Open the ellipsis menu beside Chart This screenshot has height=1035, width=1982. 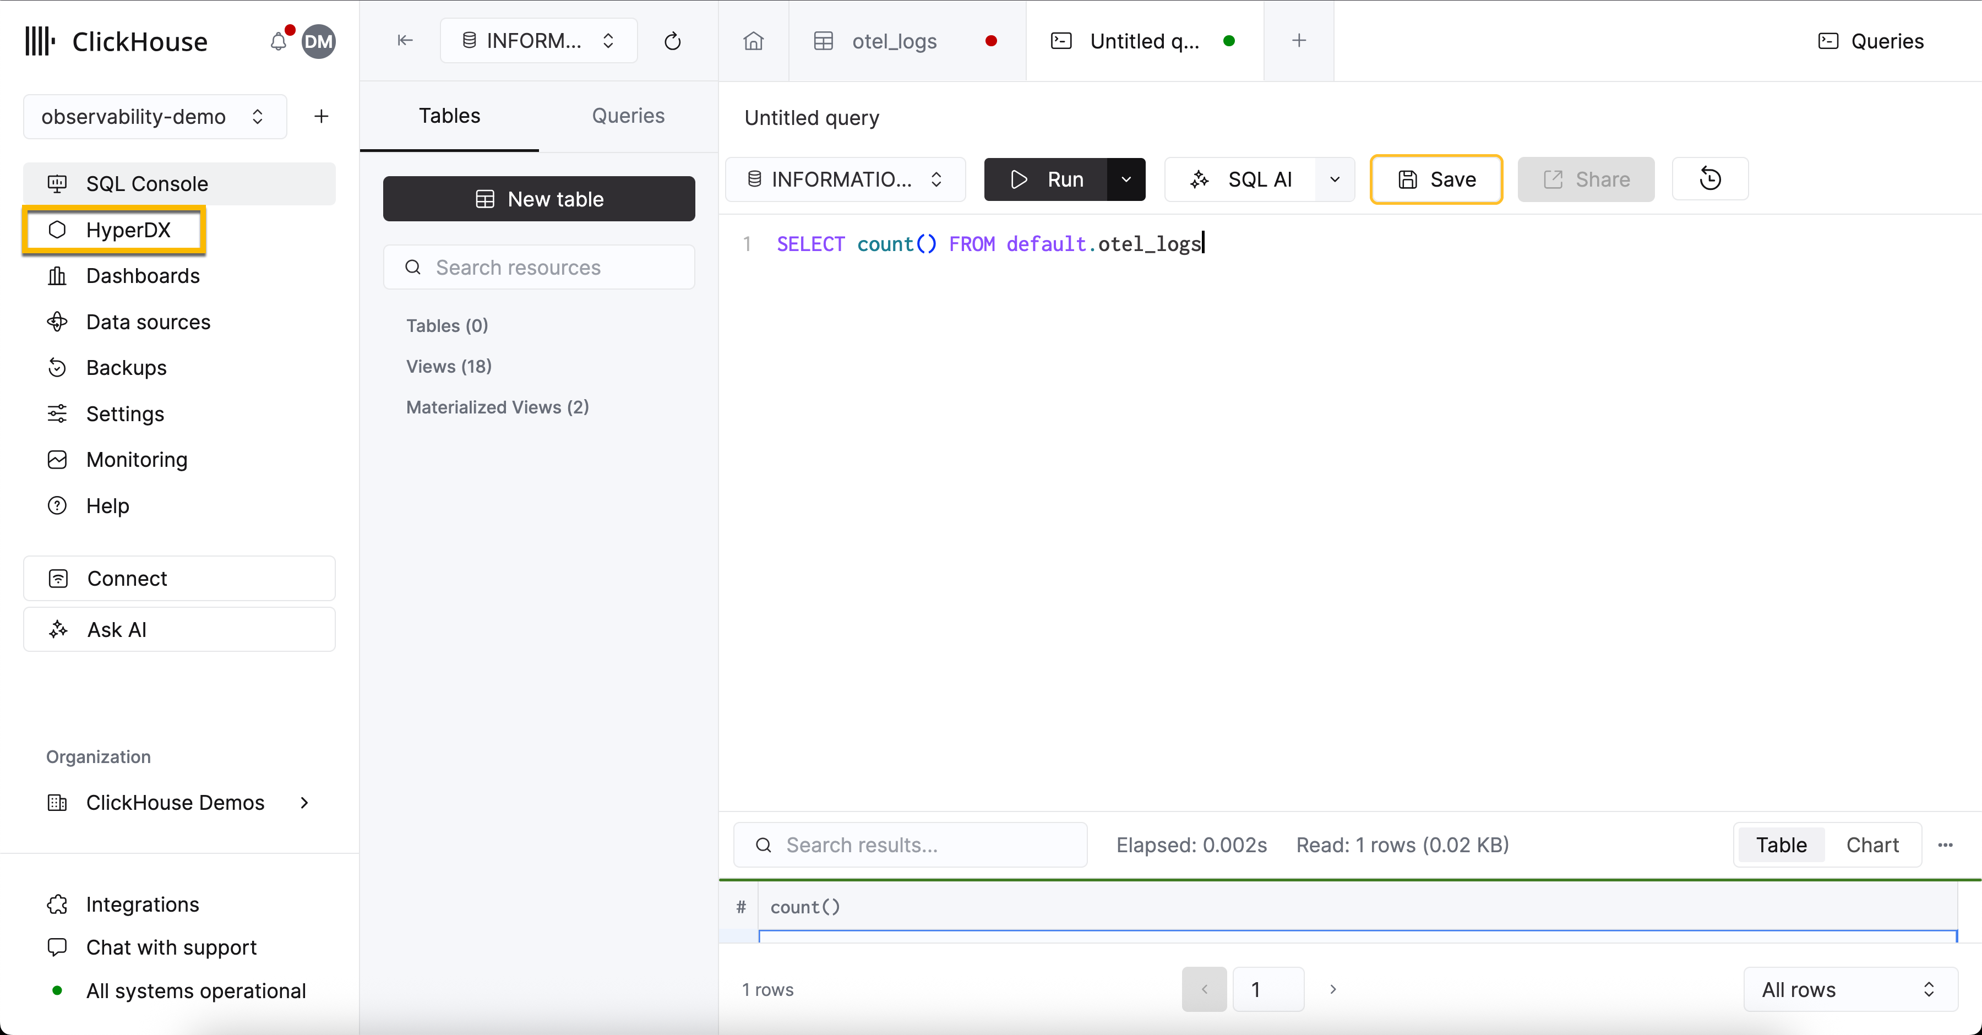[1946, 844]
